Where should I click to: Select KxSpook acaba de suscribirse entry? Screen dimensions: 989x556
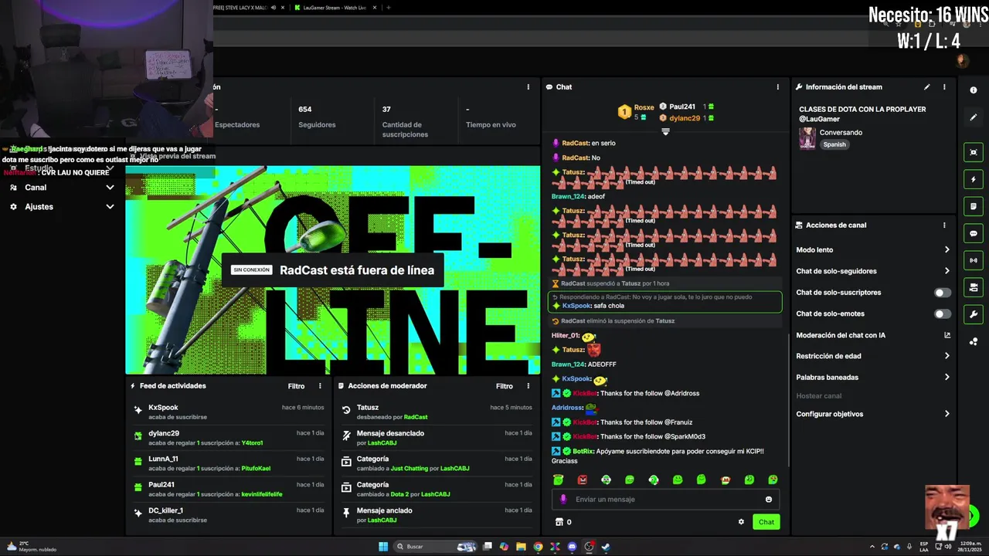229,412
